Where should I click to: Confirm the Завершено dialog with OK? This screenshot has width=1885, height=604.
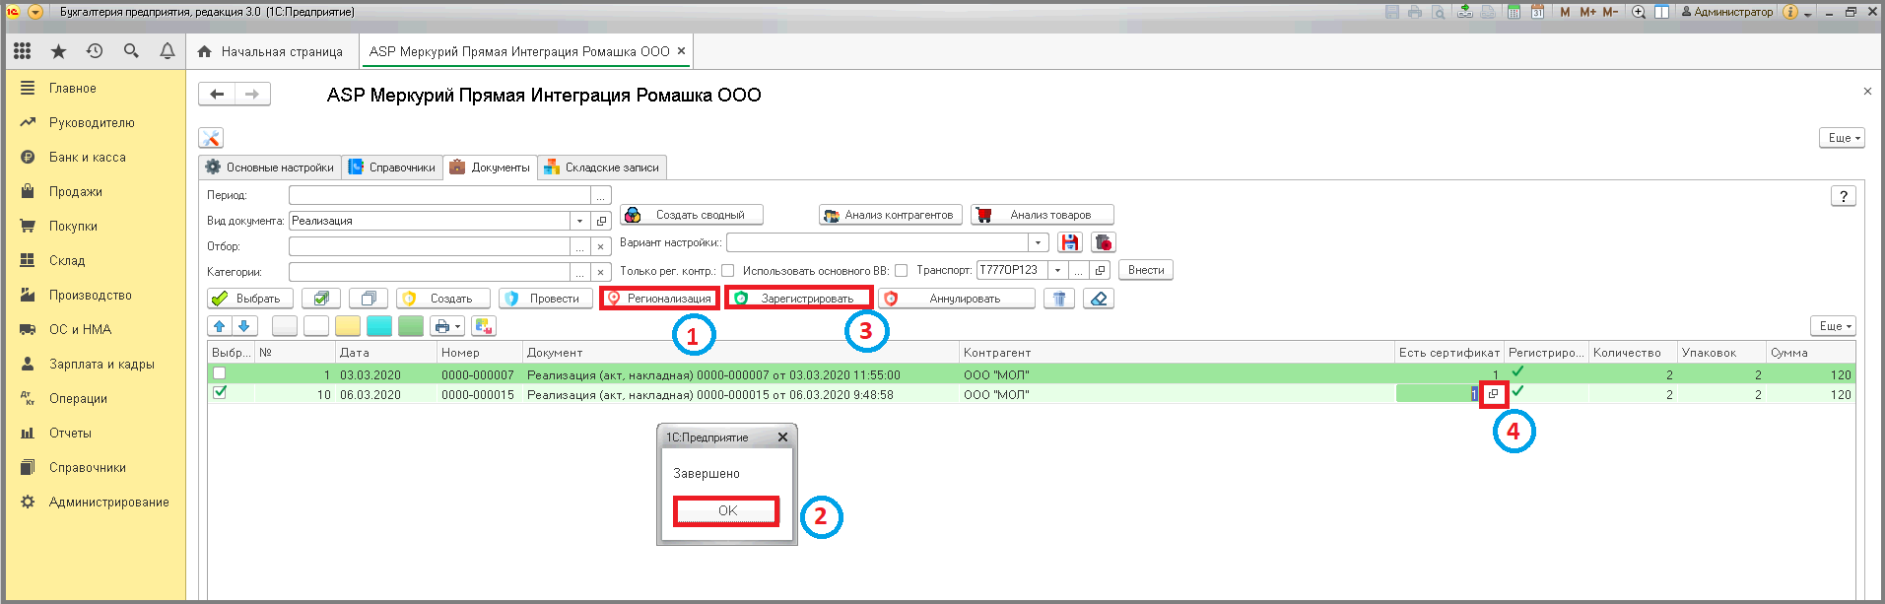[727, 510]
